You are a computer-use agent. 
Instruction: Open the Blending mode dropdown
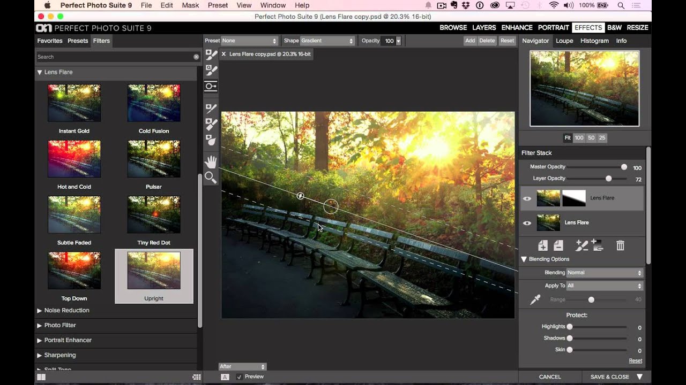605,273
